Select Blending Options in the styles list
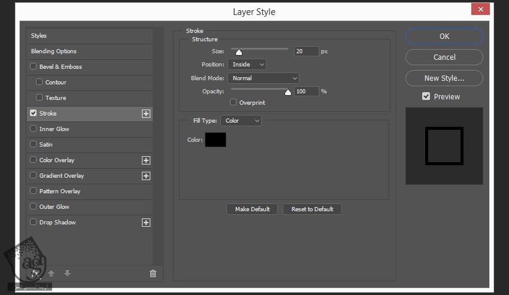The width and height of the screenshot is (509, 295). point(54,51)
